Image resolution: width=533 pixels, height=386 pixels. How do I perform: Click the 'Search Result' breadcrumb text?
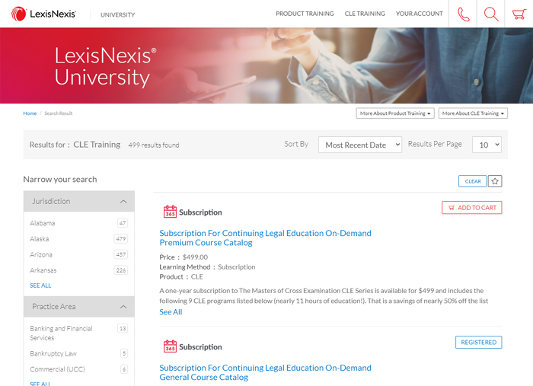click(x=59, y=113)
